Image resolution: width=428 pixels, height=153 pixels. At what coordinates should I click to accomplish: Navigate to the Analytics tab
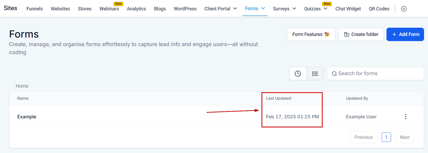point(136,9)
